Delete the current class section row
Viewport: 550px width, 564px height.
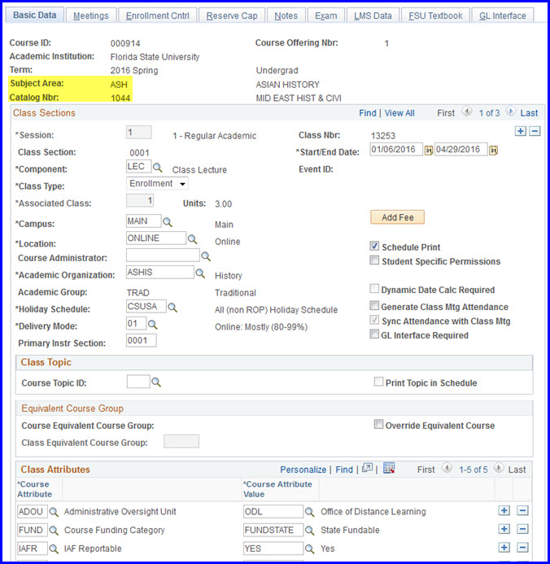coord(535,131)
